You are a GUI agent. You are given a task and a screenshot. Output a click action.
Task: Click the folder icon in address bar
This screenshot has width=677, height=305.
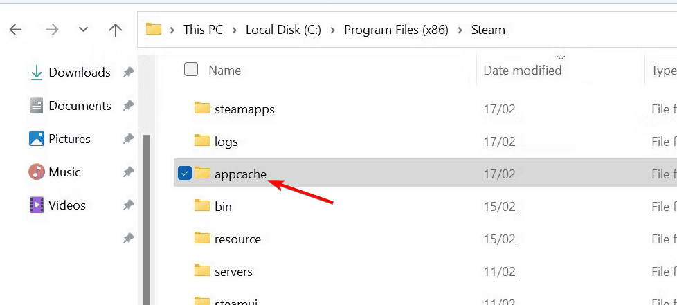153,29
